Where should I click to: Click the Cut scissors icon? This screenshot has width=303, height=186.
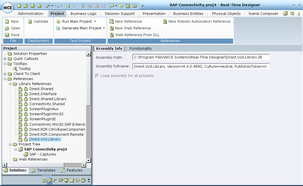[83, 6]
